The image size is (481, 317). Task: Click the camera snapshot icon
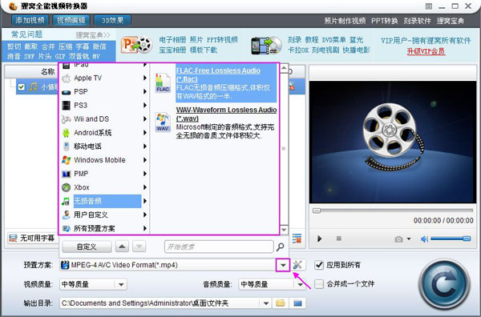pos(398,239)
